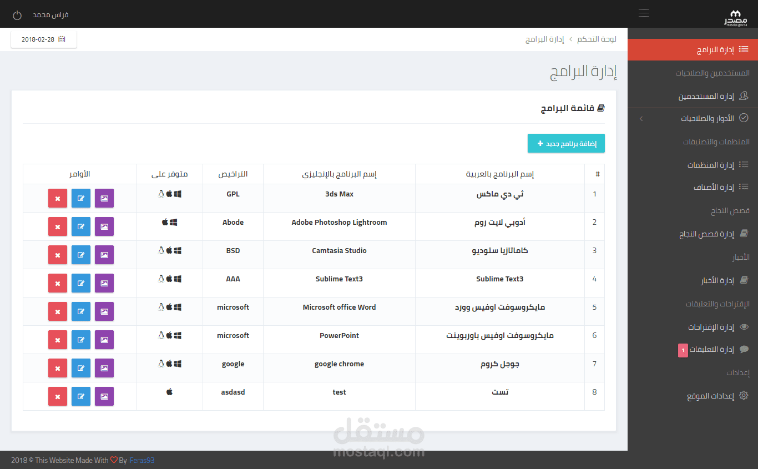The height and width of the screenshot is (469, 758).
Task: Open إدارة قصص النجاح in sidebar
Action: pyautogui.click(x=693, y=234)
